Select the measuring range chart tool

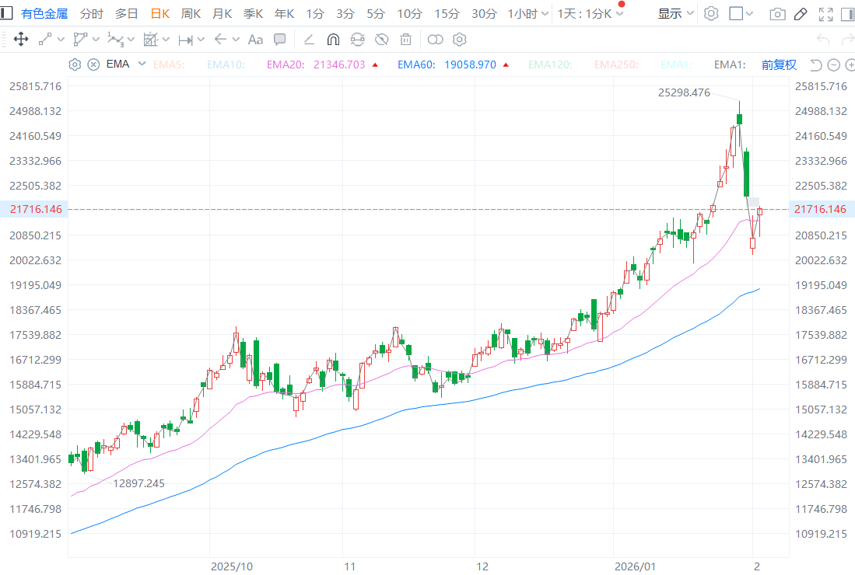pyautogui.click(x=150, y=39)
